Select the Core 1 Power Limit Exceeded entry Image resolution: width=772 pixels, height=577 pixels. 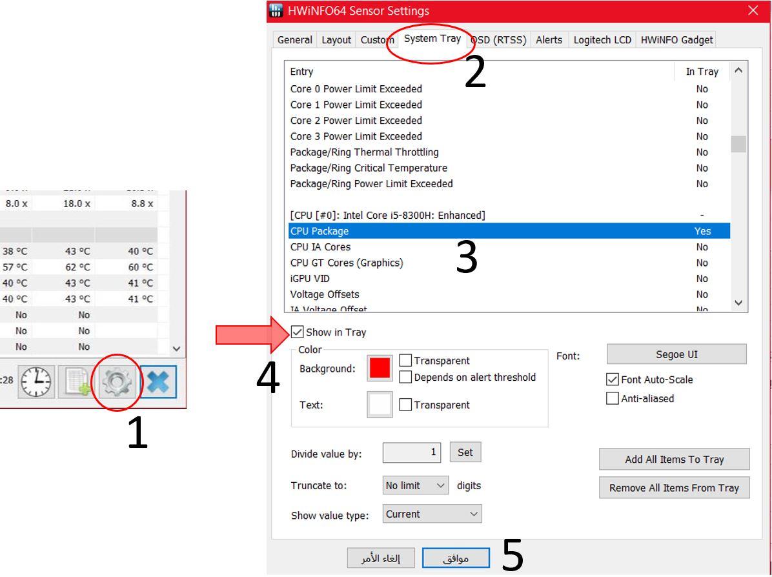click(x=509, y=105)
